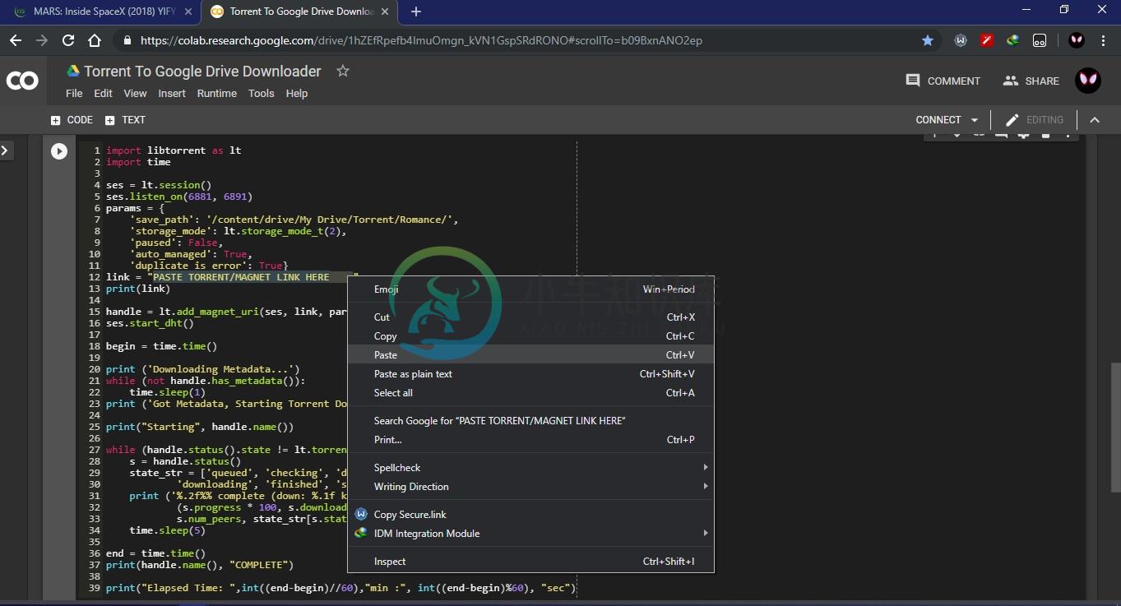This screenshot has width=1121, height=606.
Task: Select the Torrent To Google Drive Downloader tab
Action: [x=301, y=12]
